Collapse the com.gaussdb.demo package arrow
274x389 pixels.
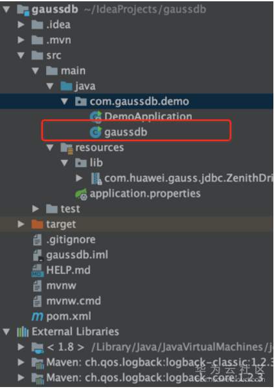pos(65,101)
